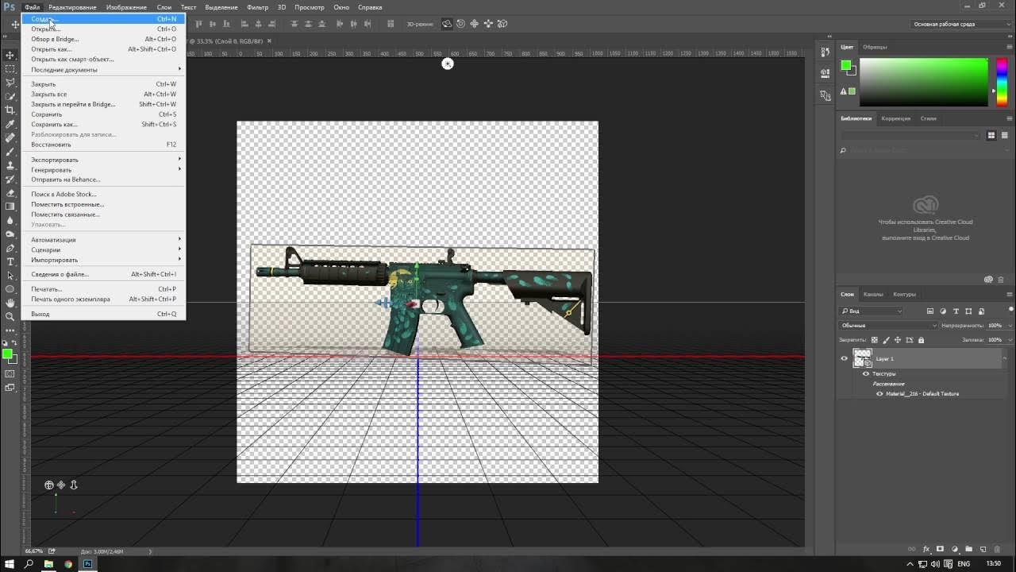Select the Eraser tool

tap(10, 193)
